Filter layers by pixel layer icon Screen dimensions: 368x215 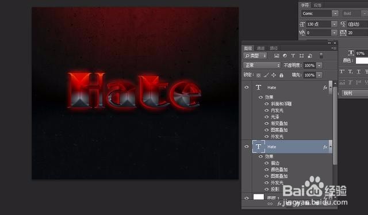277,56
